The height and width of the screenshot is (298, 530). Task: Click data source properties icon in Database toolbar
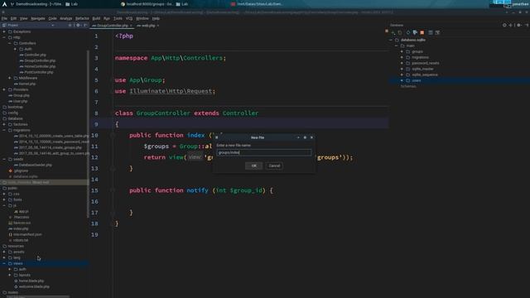415,33
